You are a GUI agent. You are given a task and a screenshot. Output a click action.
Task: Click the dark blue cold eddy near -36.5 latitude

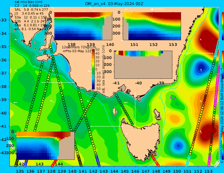point(201,68)
